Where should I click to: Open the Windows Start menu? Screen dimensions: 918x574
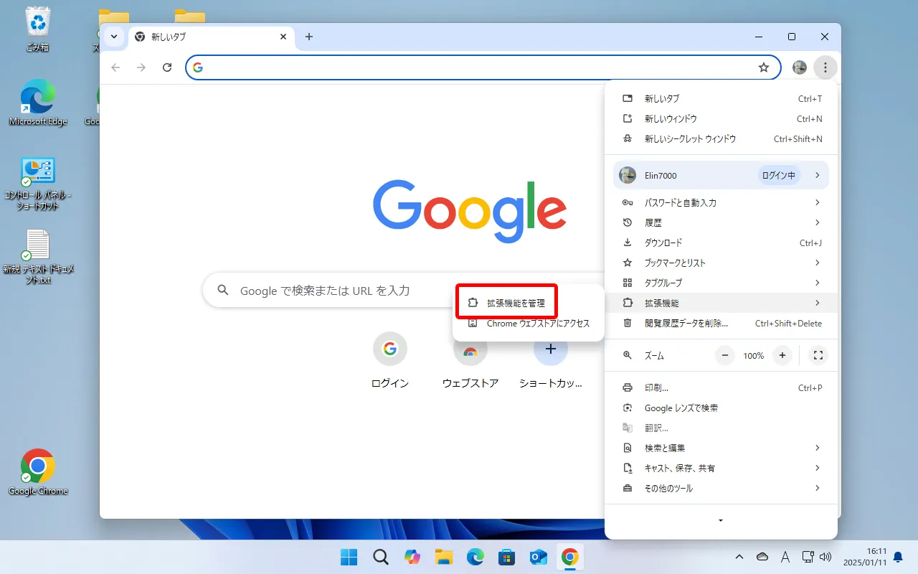tap(349, 557)
